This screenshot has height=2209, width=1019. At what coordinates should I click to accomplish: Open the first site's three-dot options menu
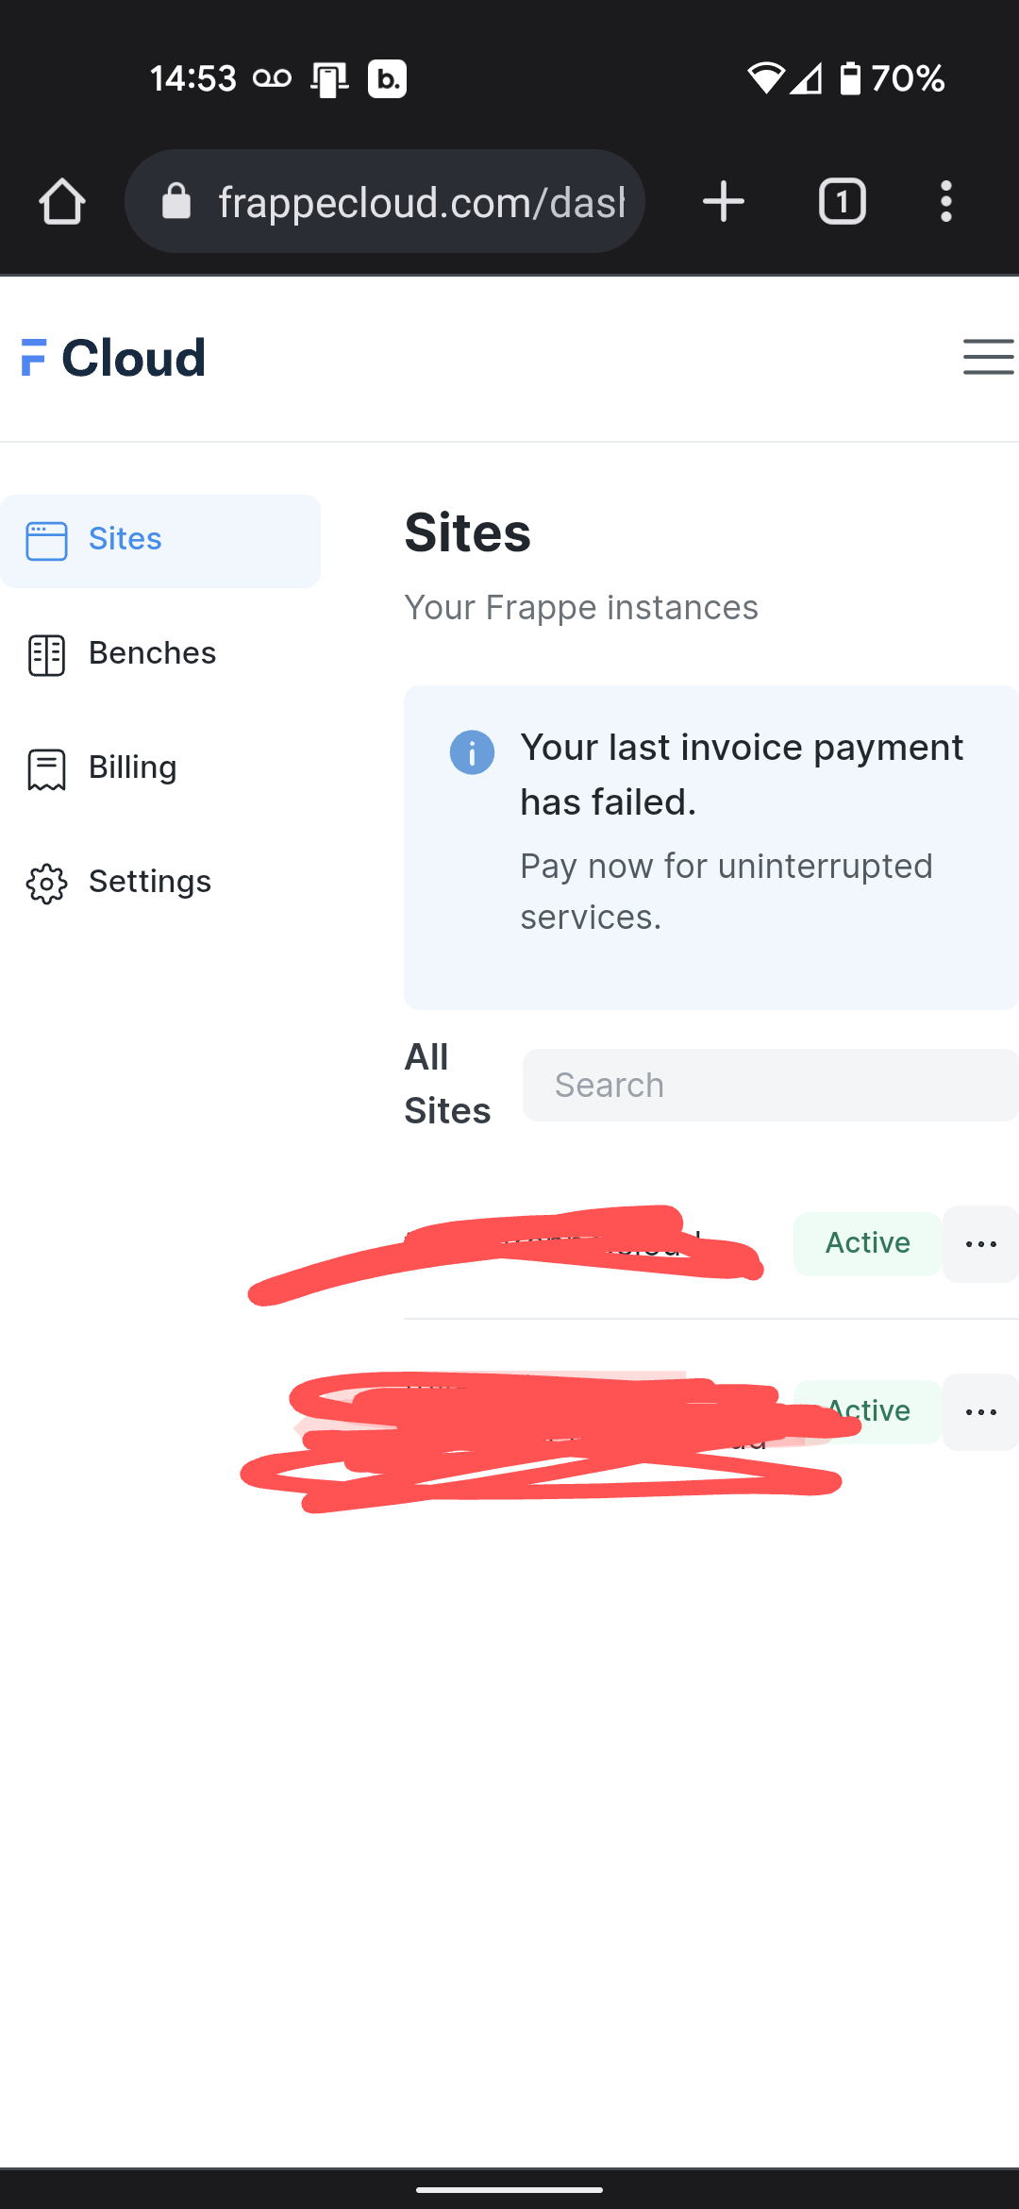click(x=979, y=1243)
